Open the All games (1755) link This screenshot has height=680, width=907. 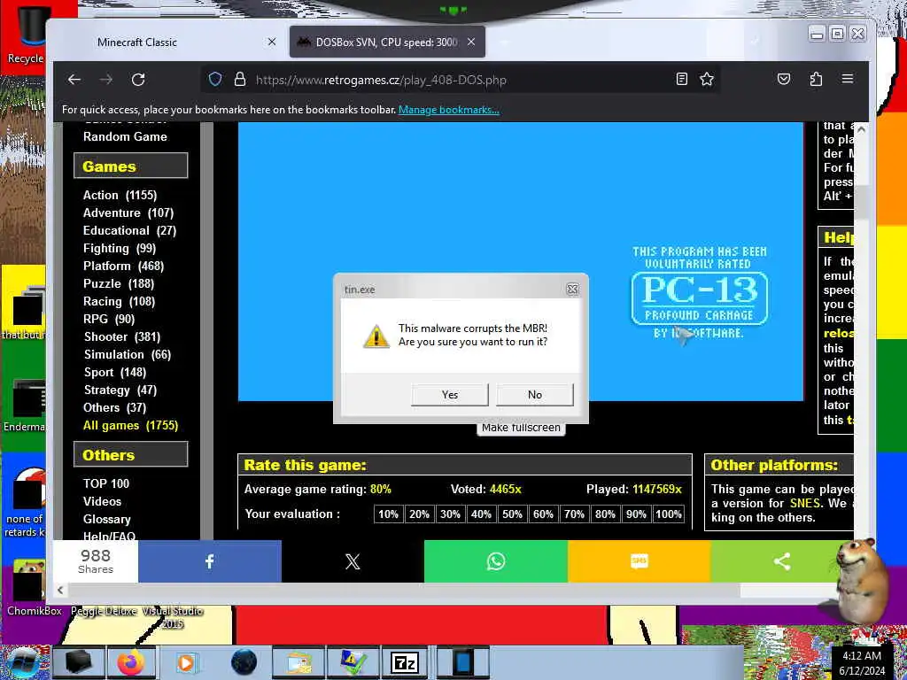pyautogui.click(x=131, y=426)
